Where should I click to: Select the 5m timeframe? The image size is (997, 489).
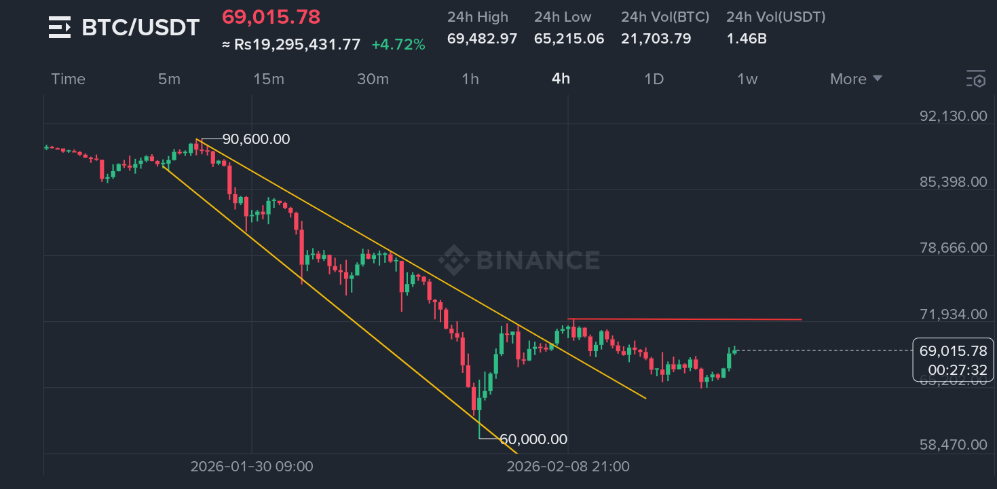click(x=169, y=79)
